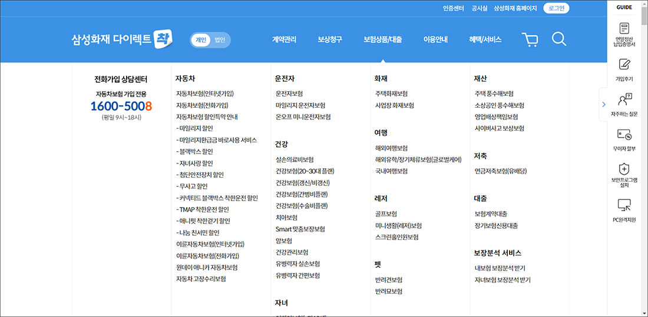Open 온오프 미니운전자보험 link
Image resolution: width=648 pixels, height=317 pixels.
pos(303,117)
